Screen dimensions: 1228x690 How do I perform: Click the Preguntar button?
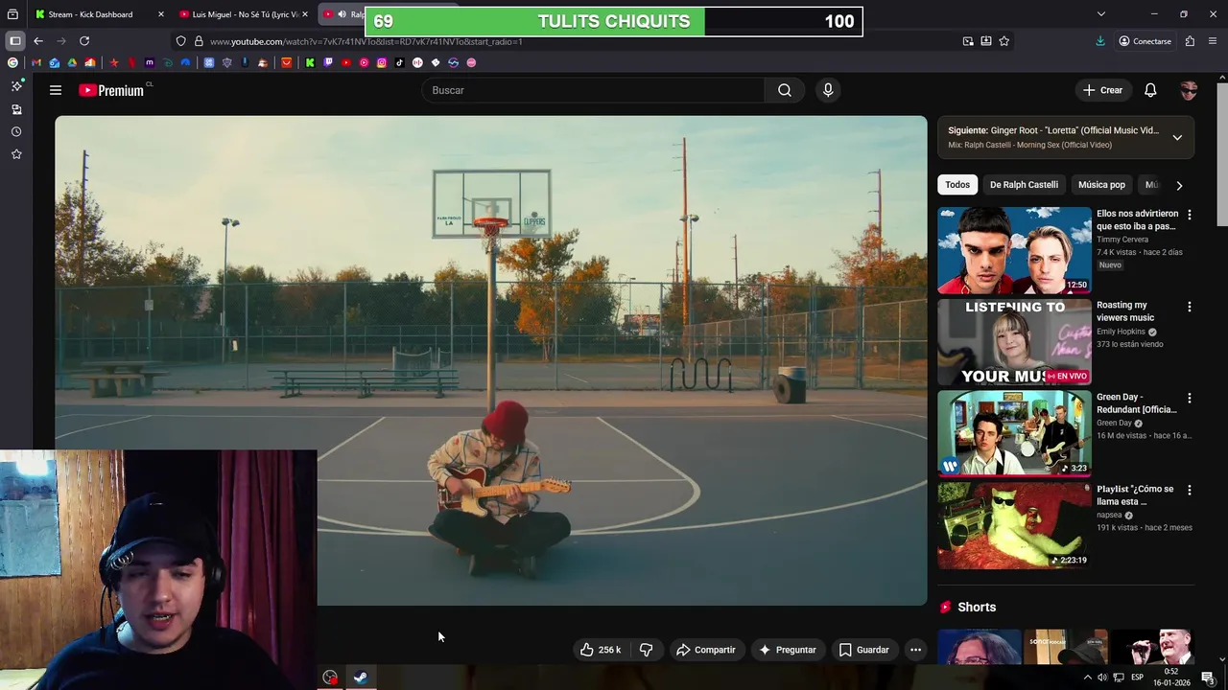tap(788, 650)
